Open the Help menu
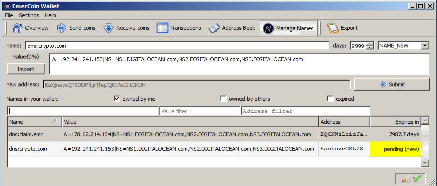Screen dimensions: 437x186 (x=50, y=15)
